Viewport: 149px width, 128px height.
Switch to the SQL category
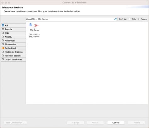coord(14,33)
